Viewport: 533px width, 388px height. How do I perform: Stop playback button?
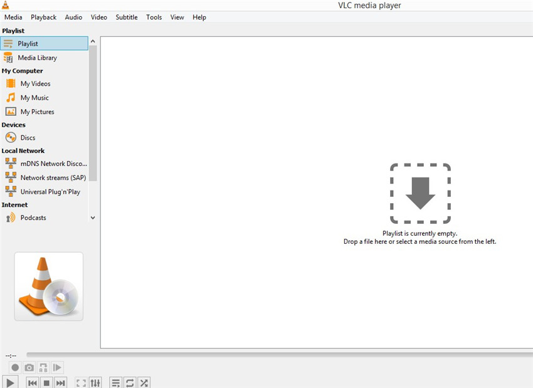[46, 383]
